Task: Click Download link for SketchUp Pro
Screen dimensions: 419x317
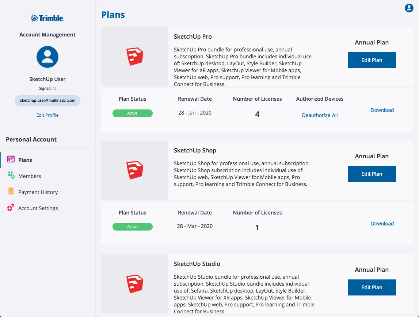Action: pos(382,110)
